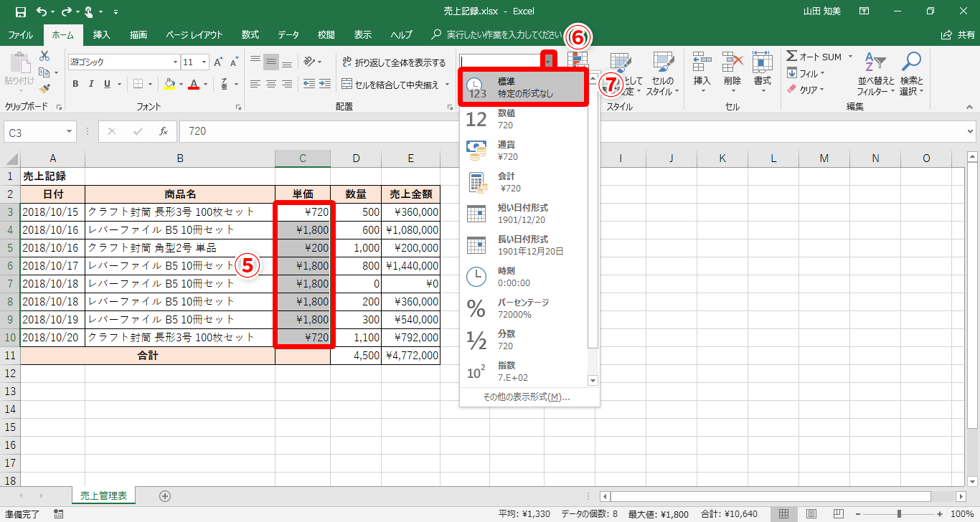Open その他の表示形式 more formats link
The width and height of the screenshot is (980, 522).
(527, 397)
